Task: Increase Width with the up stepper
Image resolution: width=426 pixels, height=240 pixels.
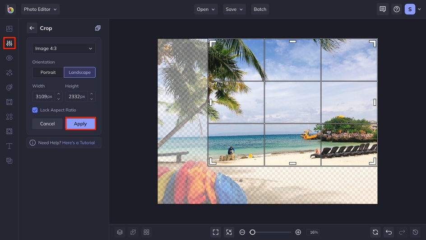Action: (x=58, y=94)
